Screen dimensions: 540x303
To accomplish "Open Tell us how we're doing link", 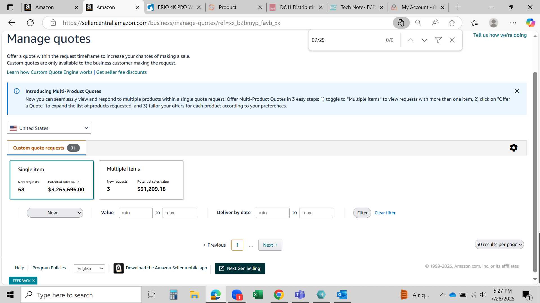I will 500,35.
